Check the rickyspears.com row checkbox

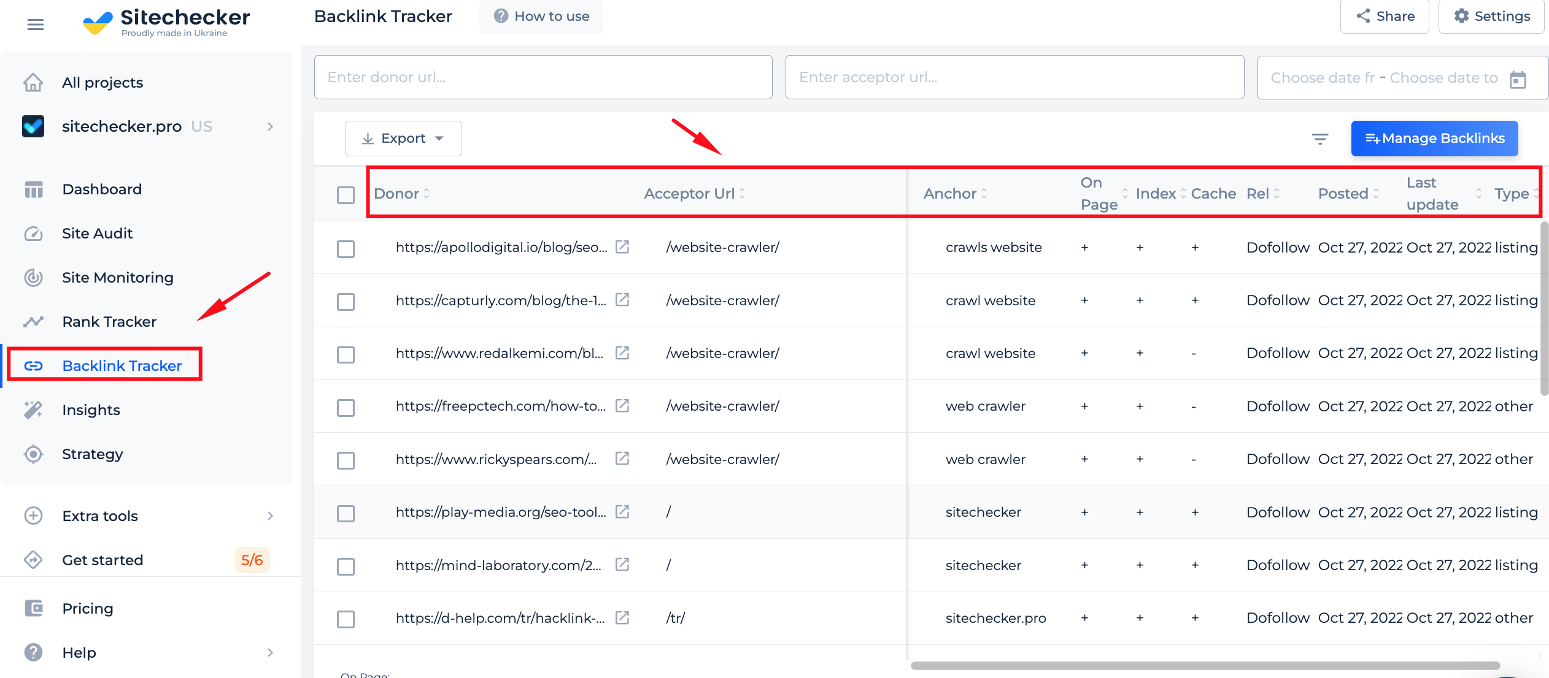click(346, 460)
